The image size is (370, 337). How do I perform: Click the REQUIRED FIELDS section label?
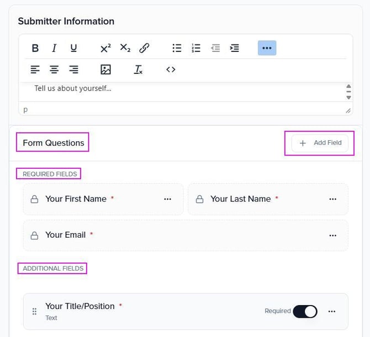pyautogui.click(x=50, y=174)
